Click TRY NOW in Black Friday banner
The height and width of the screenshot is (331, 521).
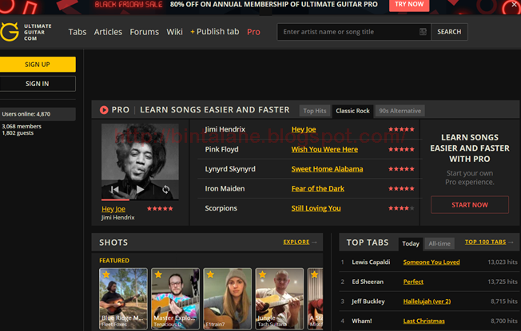pos(409,5)
